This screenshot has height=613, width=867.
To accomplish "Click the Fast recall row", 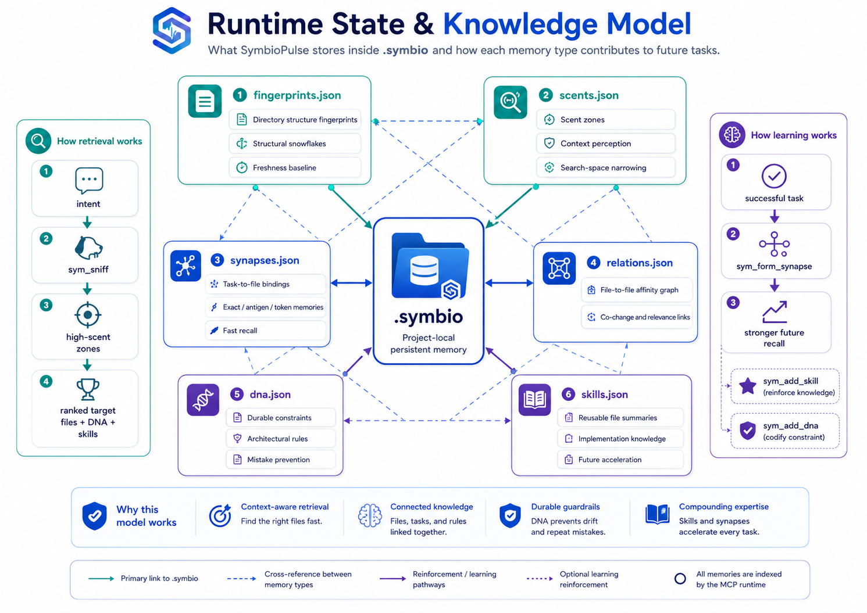I will pos(266,331).
